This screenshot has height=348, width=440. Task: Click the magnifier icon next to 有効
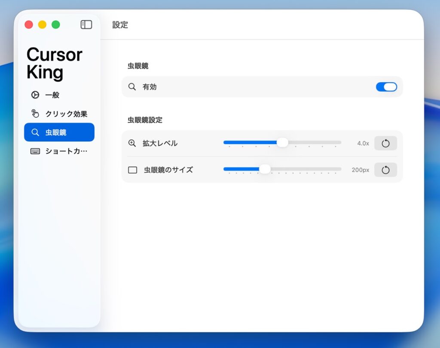point(132,87)
